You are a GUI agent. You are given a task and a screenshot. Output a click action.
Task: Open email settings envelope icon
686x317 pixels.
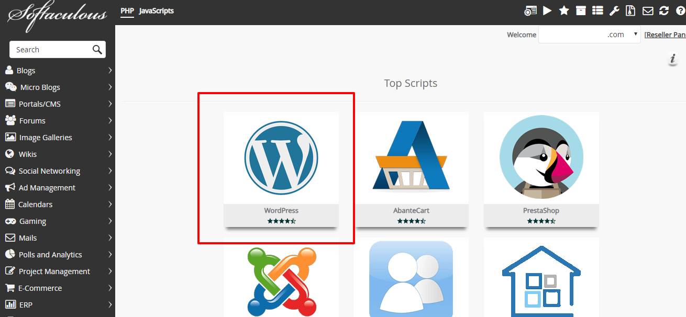tap(648, 10)
